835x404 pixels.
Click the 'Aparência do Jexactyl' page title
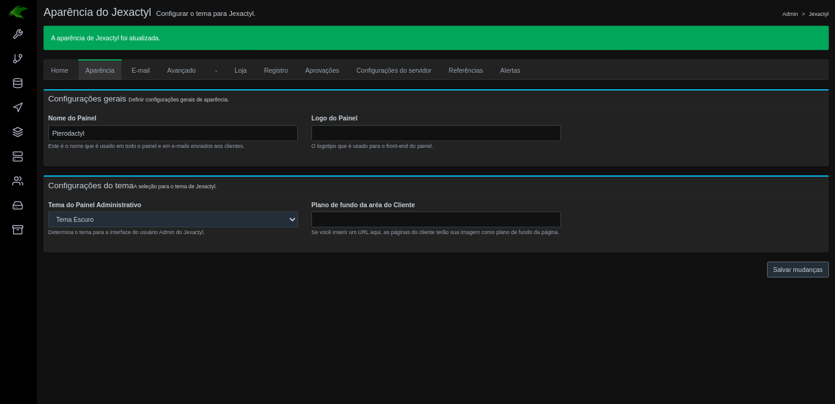click(x=97, y=12)
